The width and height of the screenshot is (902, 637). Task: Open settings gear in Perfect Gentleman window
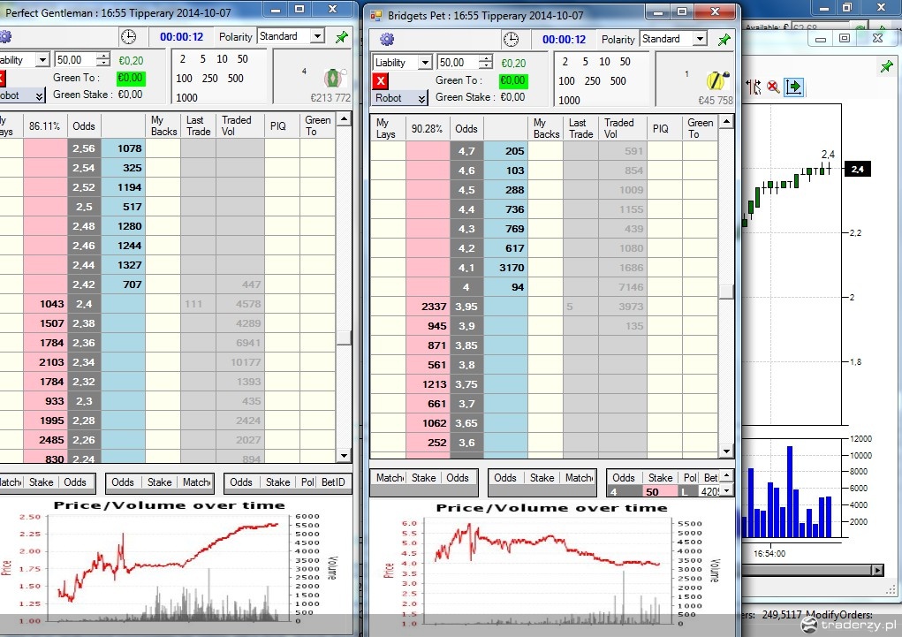click(x=5, y=37)
